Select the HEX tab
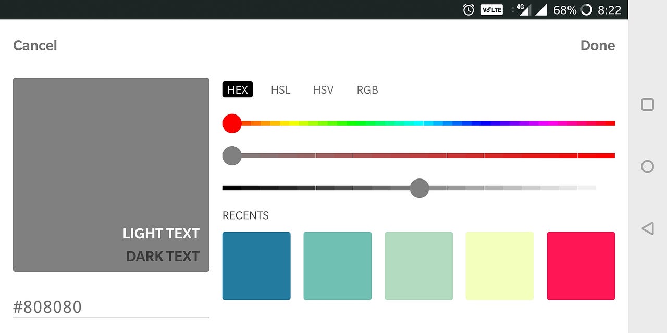The image size is (667, 333). [x=238, y=89]
